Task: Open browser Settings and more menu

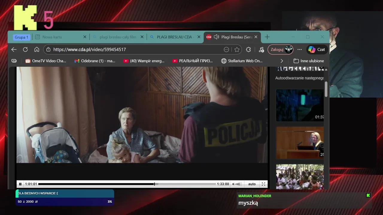Action: pyautogui.click(x=300, y=50)
